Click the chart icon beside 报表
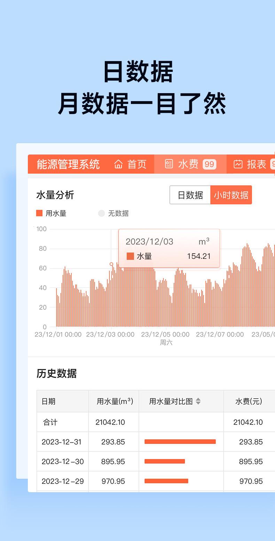 [238, 164]
